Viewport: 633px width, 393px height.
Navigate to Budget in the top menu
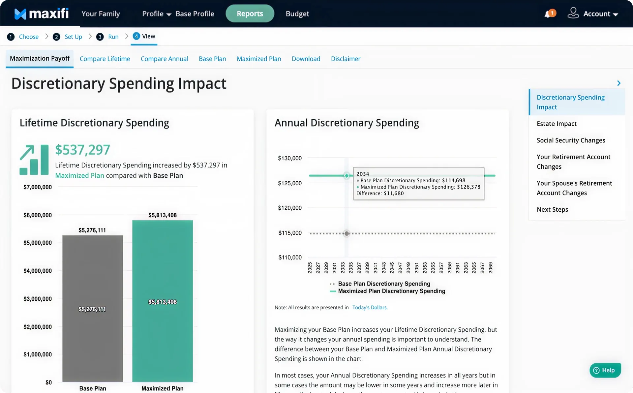click(x=297, y=14)
